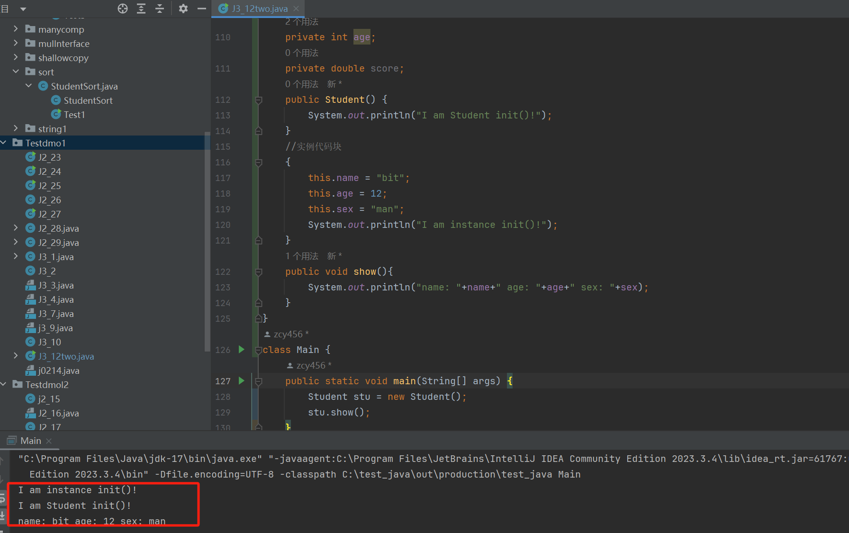Screen dimensions: 849x533
Task: Click the J2_25 class icon
Action: click(30, 185)
